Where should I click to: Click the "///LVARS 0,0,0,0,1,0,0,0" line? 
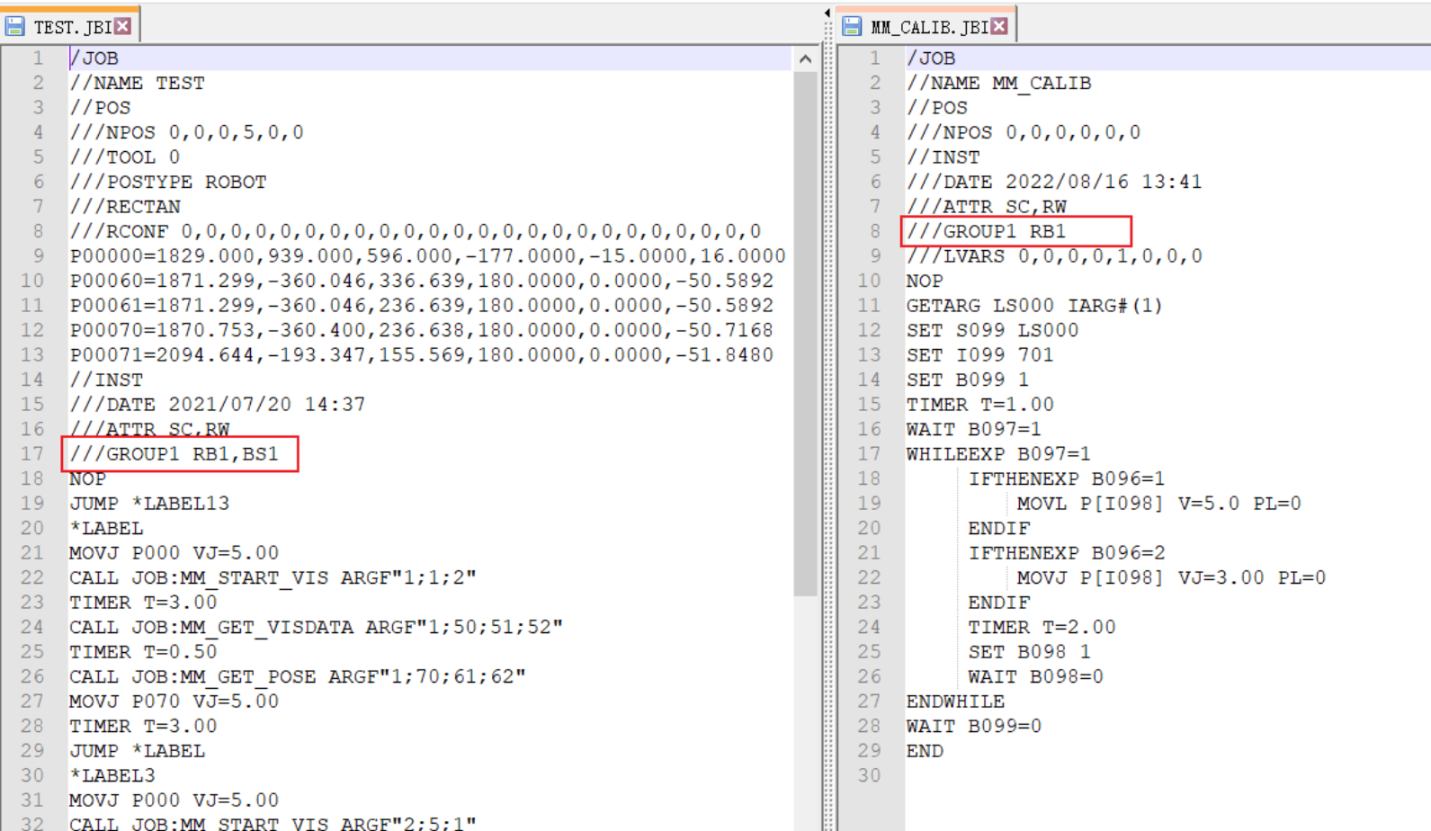coord(1054,256)
